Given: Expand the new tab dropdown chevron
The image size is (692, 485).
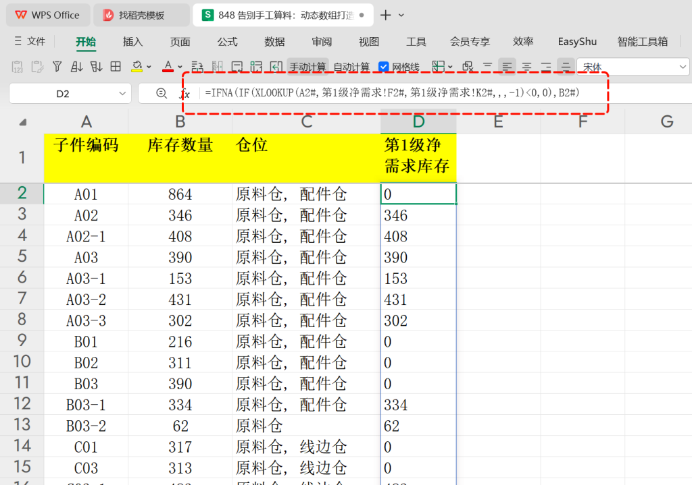Looking at the screenshot, I should point(401,15).
